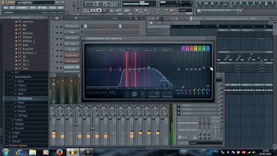Open file explorer from taskbar
This screenshot has width=277, height=156.
[32, 152]
